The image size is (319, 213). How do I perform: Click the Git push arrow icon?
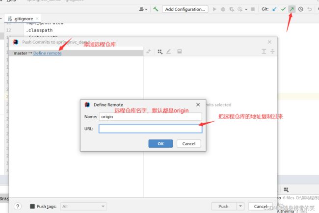pos(292,9)
